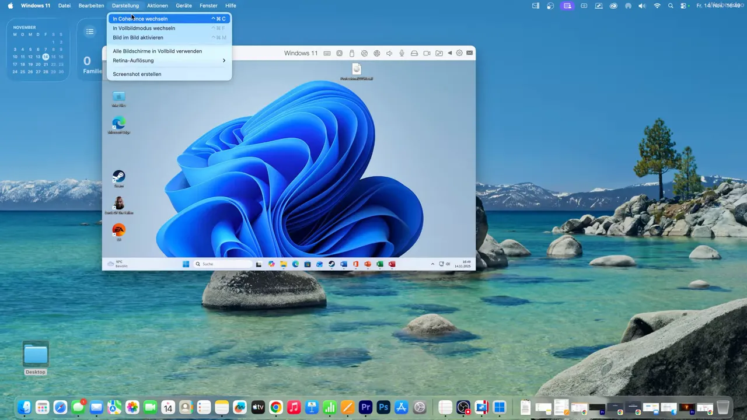747x420 pixels.
Task: Select In Vollbildmodus wechseln
Action: [144, 28]
